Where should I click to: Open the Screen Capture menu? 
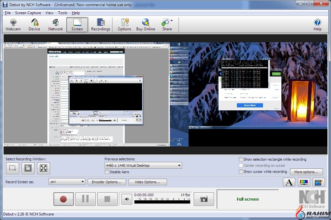(x=28, y=13)
